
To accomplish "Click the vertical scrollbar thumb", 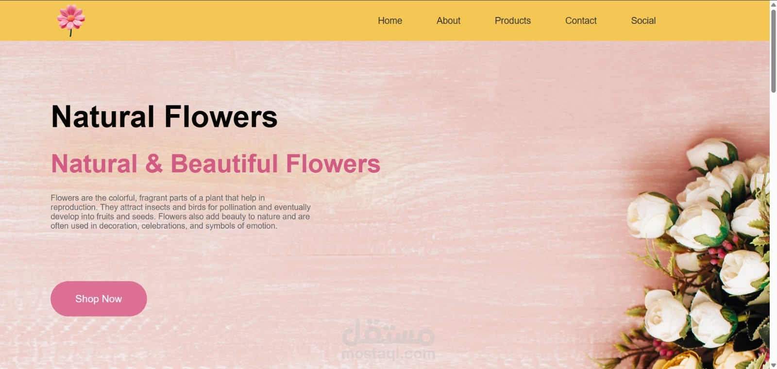I will 773,51.
